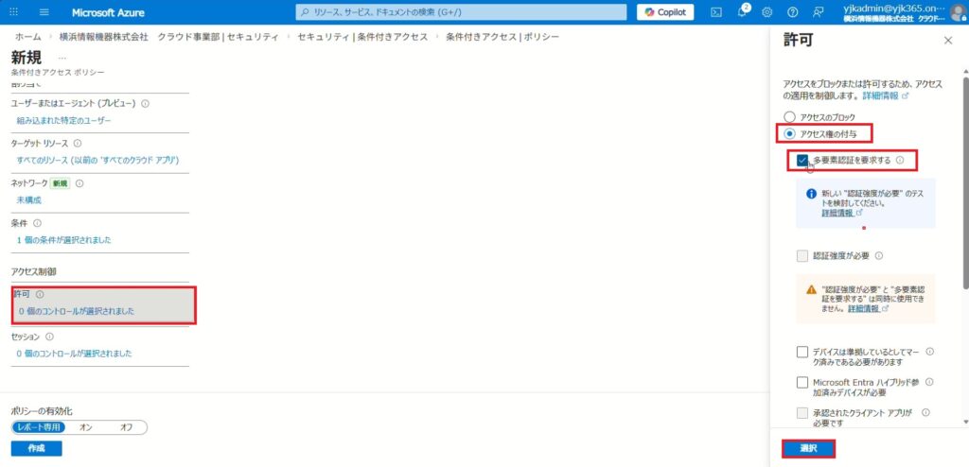This screenshot has width=969, height=467.
Task: Open the notifications bell
Action: point(742,12)
